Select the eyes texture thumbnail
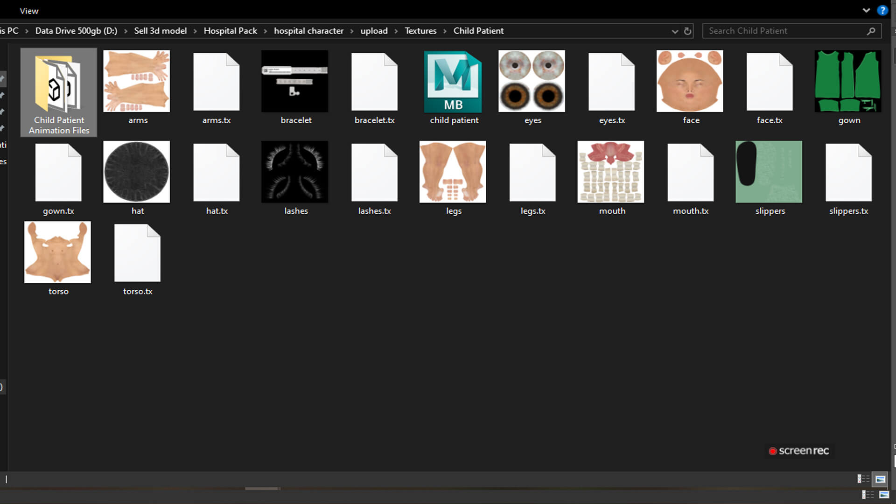This screenshot has height=504, width=896. click(532, 81)
